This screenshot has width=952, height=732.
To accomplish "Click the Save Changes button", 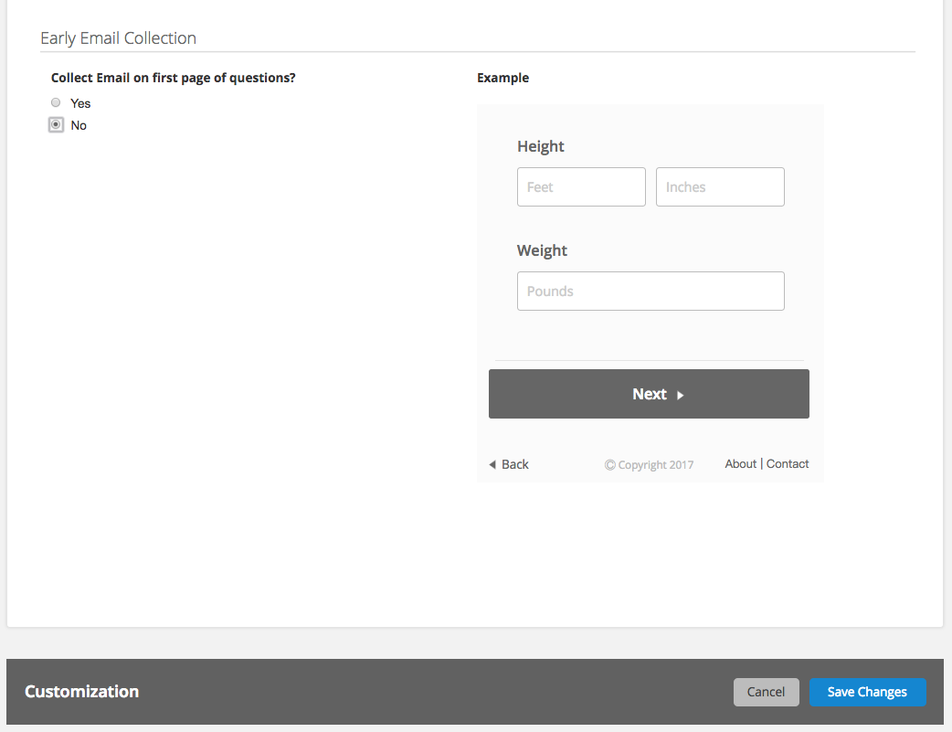I will tap(868, 692).
